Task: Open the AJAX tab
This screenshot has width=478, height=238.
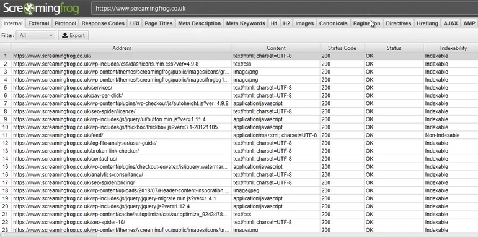Action: (451, 23)
